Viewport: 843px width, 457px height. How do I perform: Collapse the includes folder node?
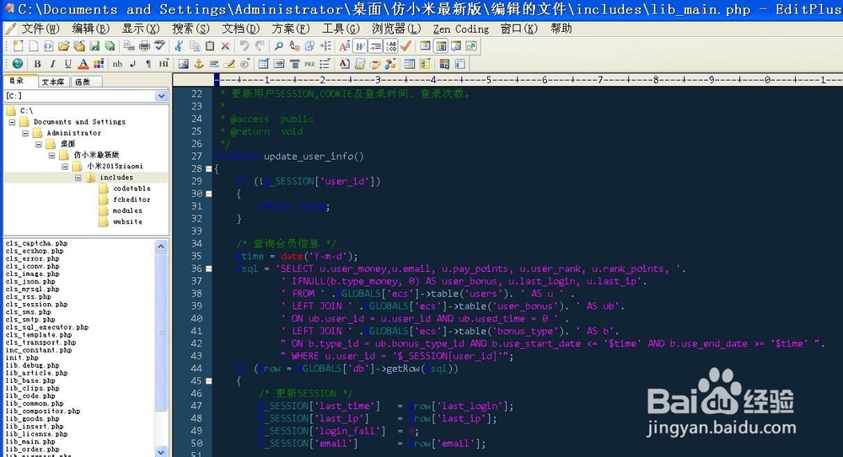pos(78,178)
